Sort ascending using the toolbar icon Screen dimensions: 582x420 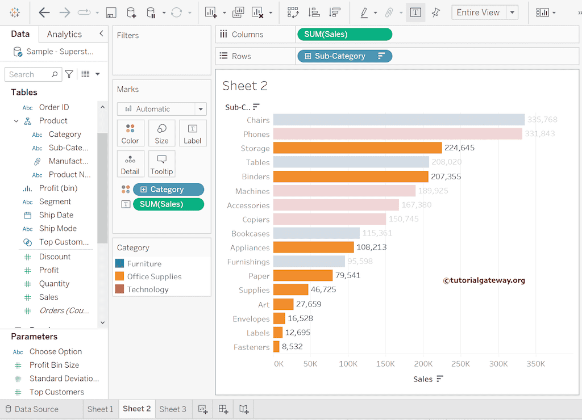pyautogui.click(x=313, y=12)
